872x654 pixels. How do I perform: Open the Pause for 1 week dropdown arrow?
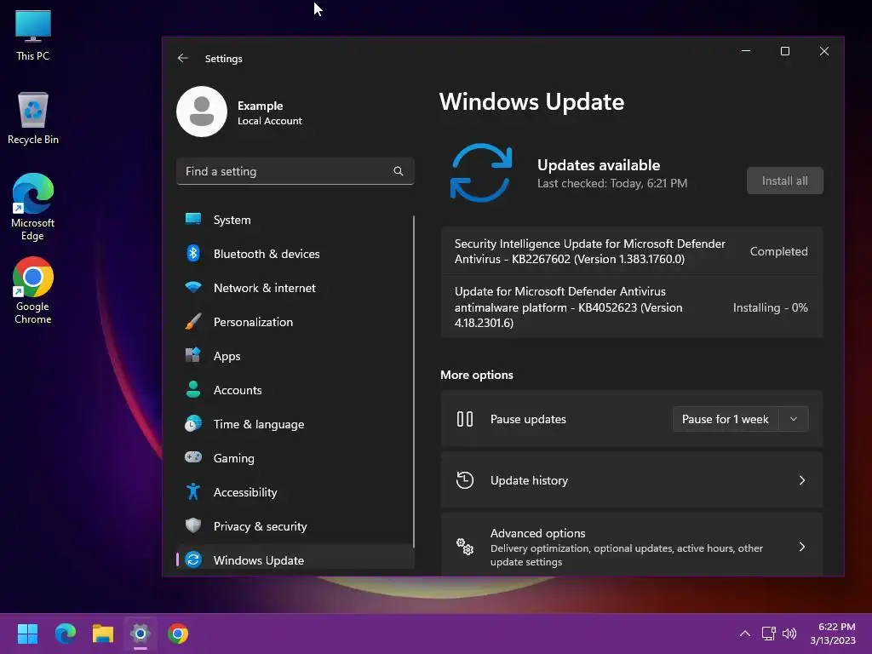(x=794, y=419)
